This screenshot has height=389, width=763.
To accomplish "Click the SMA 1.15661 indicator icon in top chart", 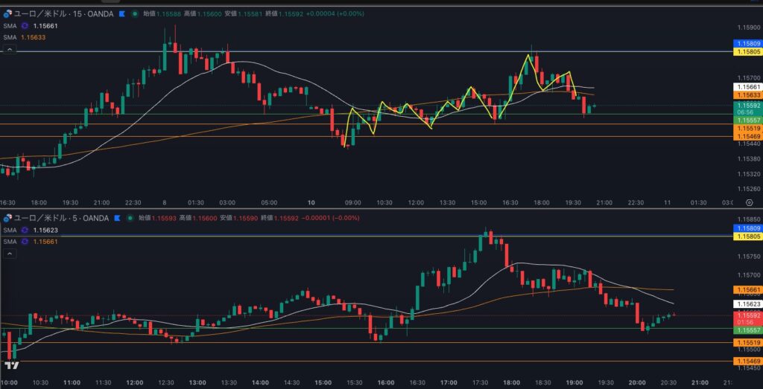I will click(x=25, y=26).
